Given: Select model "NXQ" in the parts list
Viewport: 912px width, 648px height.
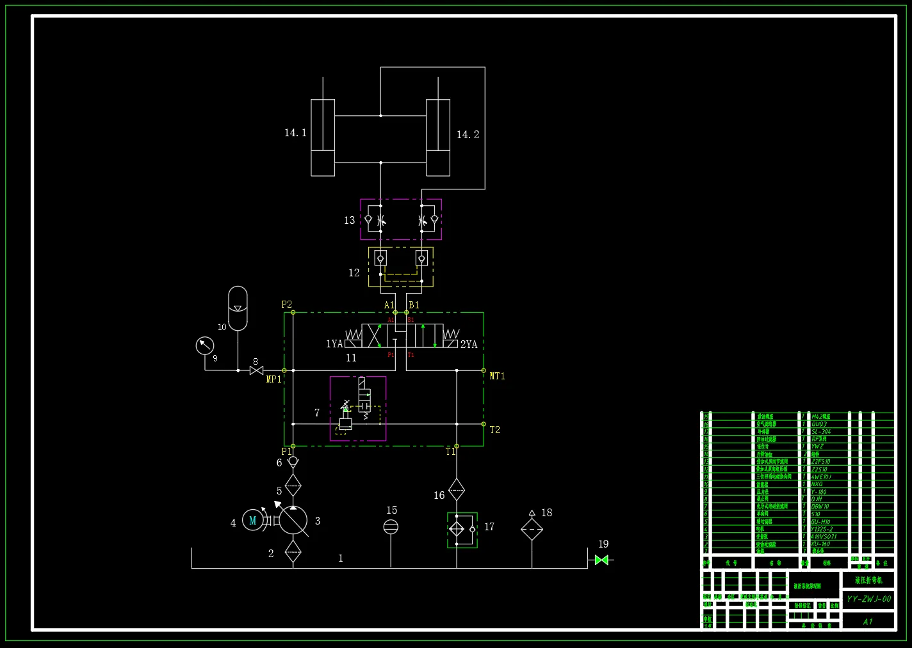Looking at the screenshot, I should 817,484.
